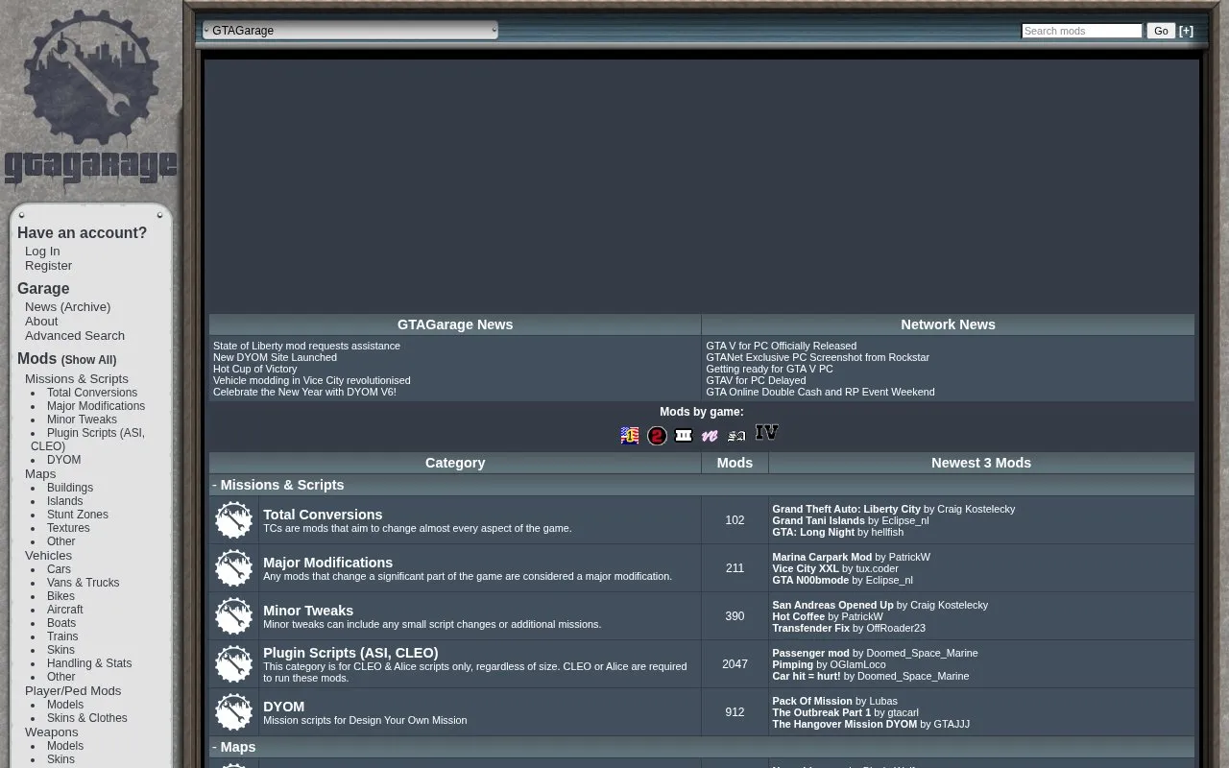
Task: Show all mods via the Show All link
Action: [88, 360]
